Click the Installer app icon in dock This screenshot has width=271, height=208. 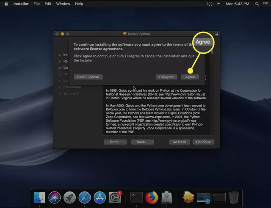point(166,197)
